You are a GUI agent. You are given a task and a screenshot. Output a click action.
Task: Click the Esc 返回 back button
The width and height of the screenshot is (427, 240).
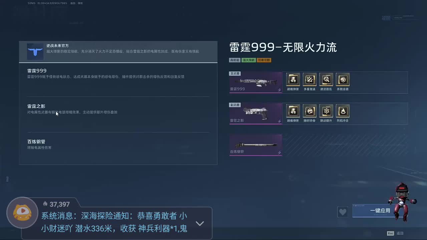(x=395, y=233)
